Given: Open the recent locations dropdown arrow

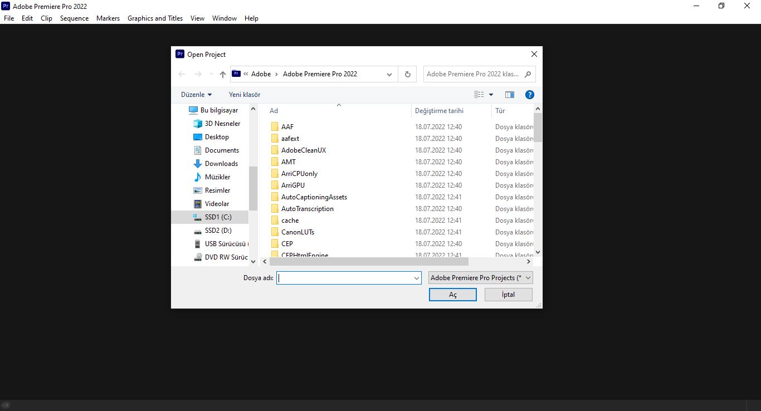Looking at the screenshot, I should point(211,74).
